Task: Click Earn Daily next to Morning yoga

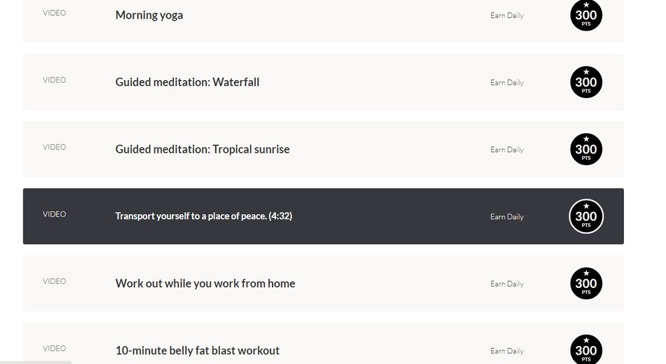Action: (x=507, y=15)
